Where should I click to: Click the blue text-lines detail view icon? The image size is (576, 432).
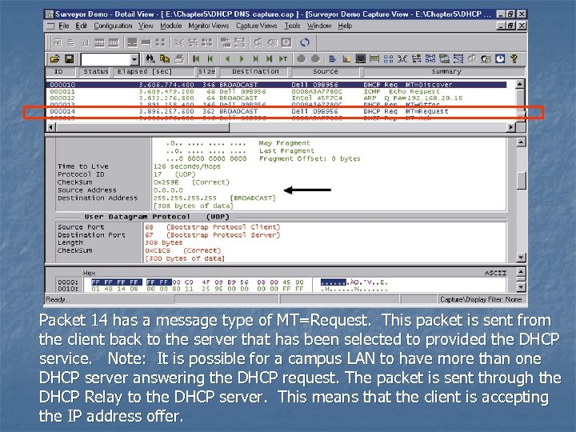pos(333,58)
